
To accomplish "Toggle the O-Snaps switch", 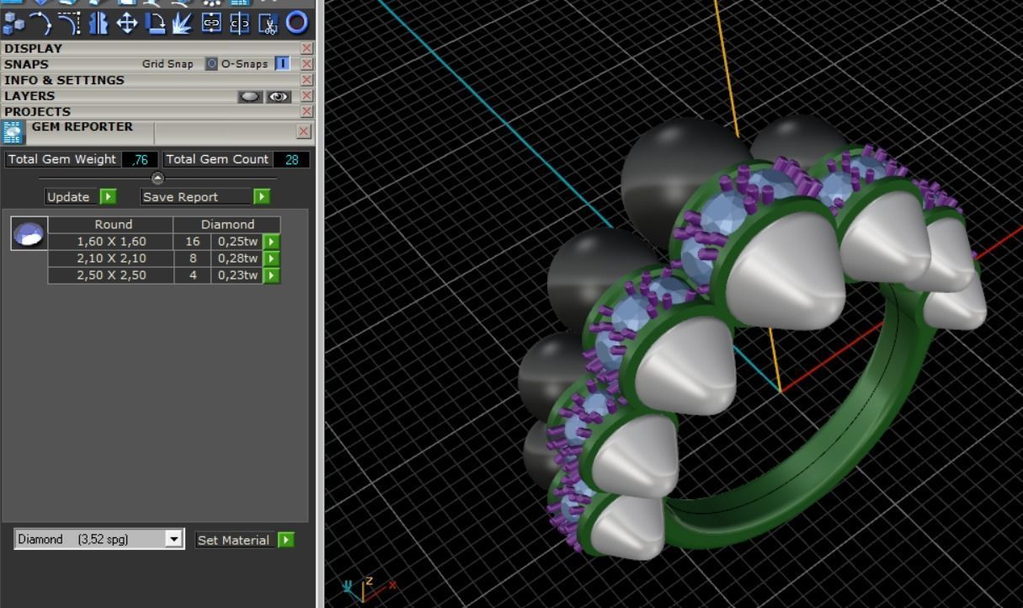I will click(282, 64).
